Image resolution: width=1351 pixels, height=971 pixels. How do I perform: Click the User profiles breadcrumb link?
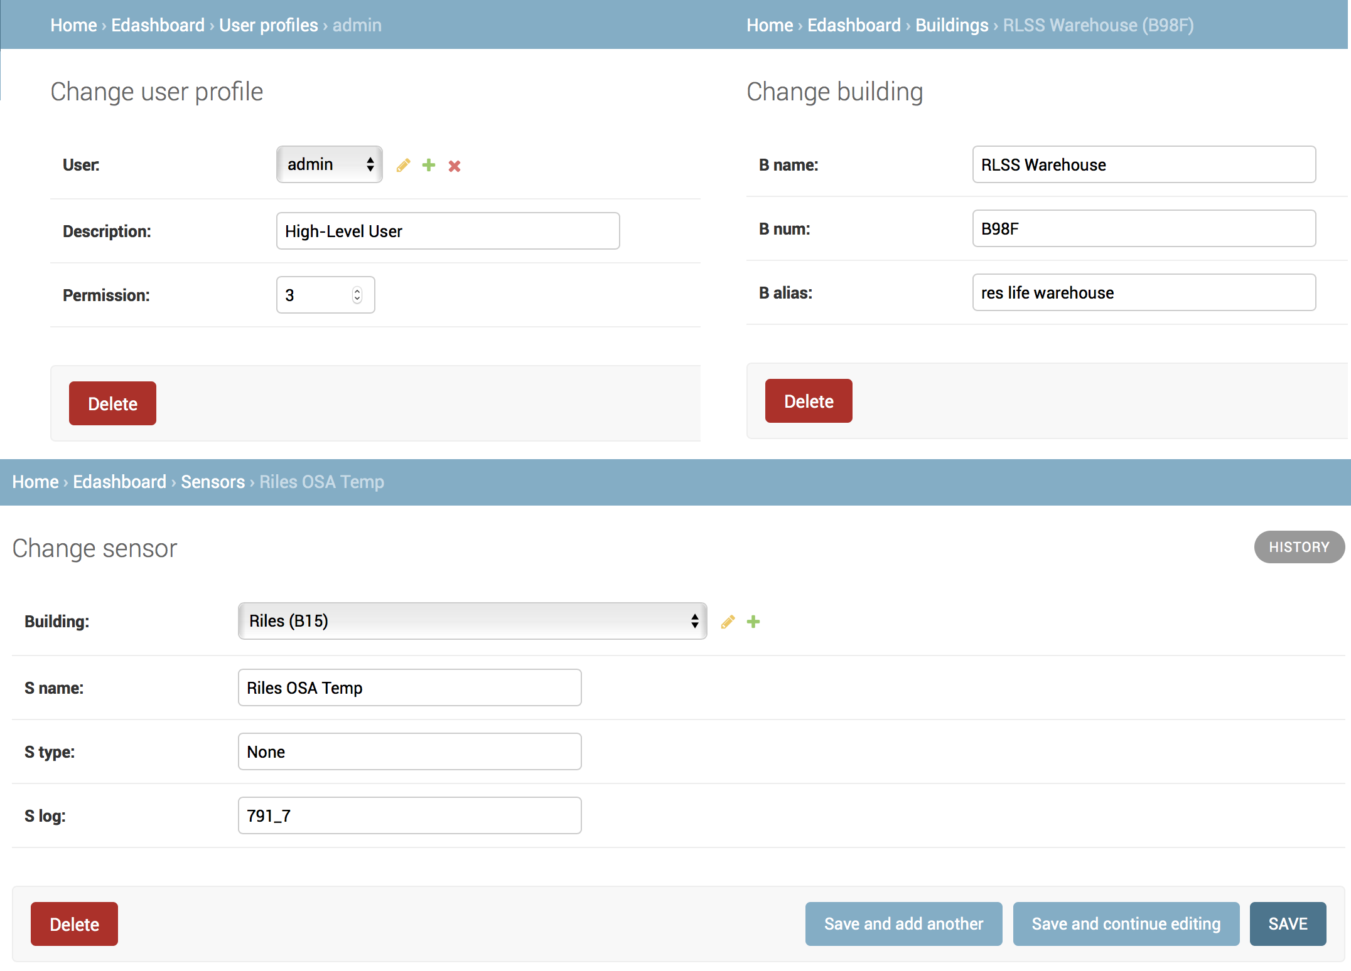pos(269,25)
